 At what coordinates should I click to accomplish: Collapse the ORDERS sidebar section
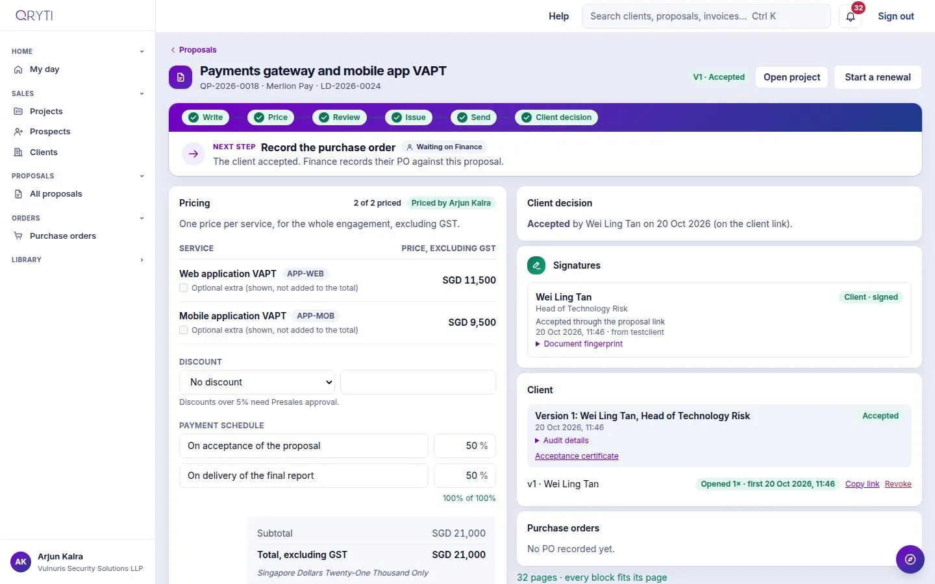[142, 218]
